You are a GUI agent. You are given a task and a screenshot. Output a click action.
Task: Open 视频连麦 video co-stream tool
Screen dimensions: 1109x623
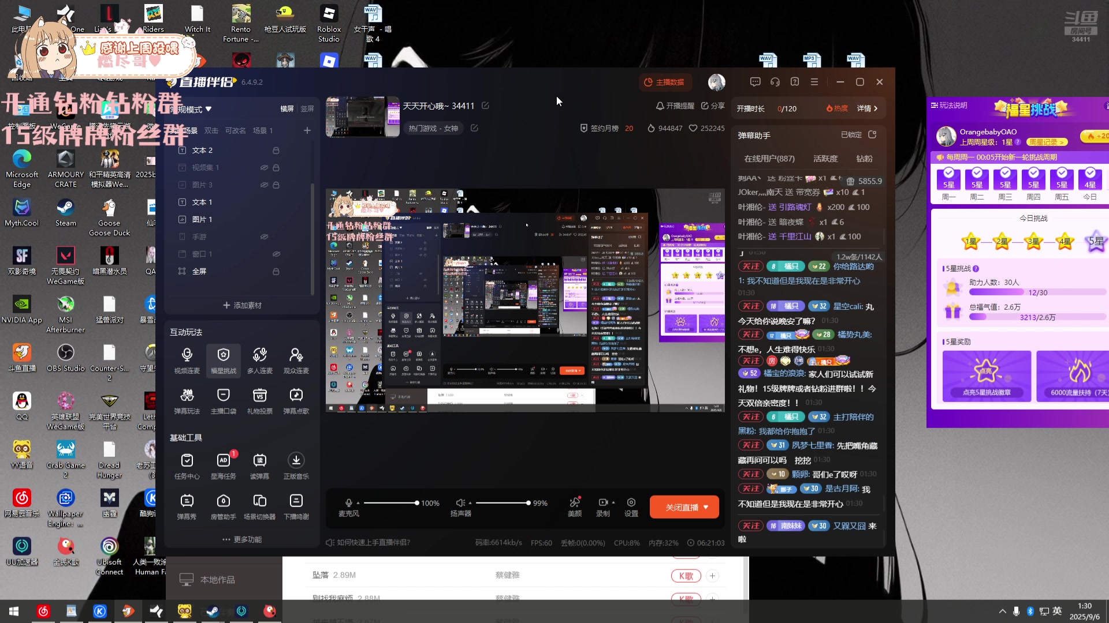click(x=187, y=361)
